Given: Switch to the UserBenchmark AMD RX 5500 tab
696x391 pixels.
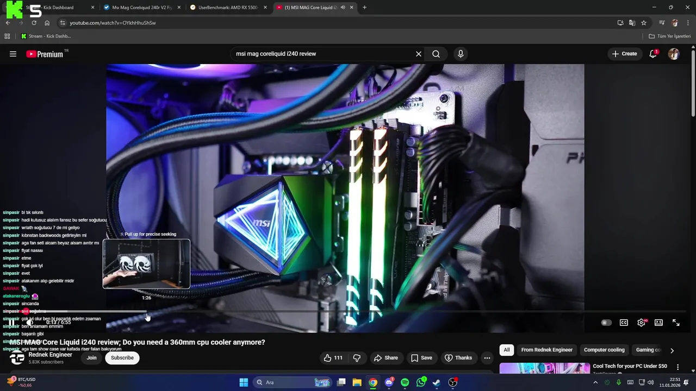Looking at the screenshot, I should coord(228,8).
